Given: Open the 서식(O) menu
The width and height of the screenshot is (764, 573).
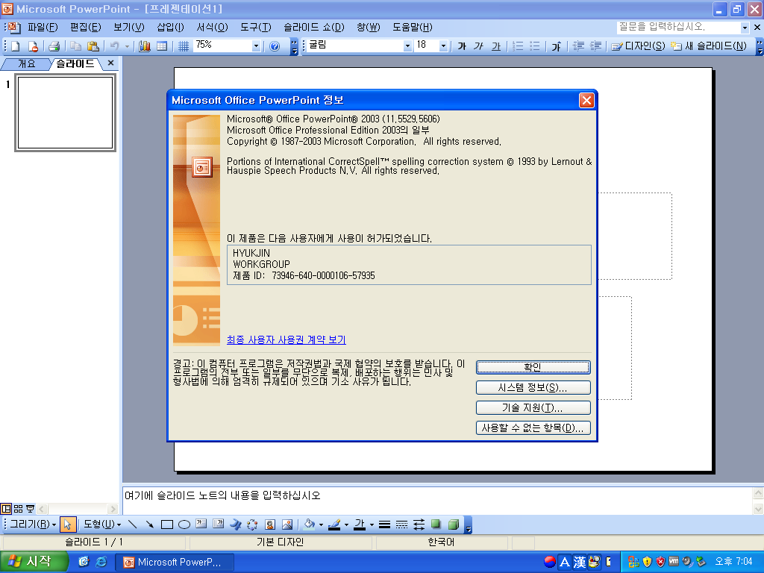Looking at the screenshot, I should point(212,28).
